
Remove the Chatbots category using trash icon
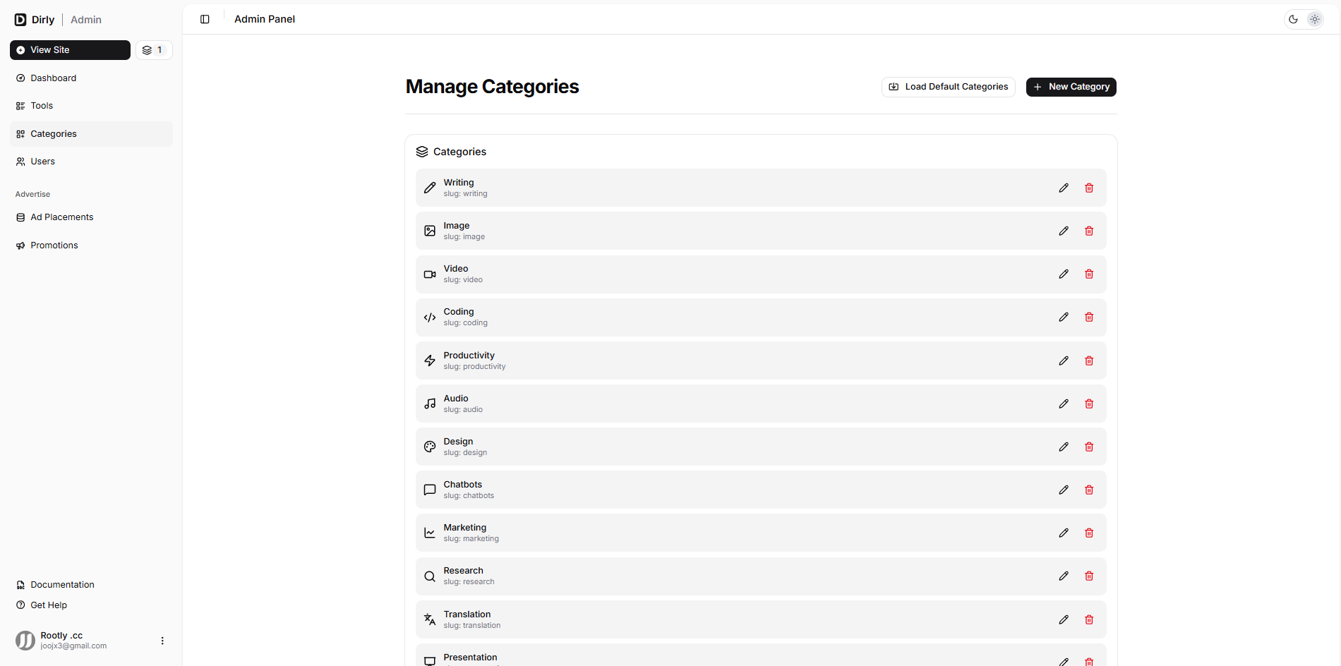[1089, 490]
